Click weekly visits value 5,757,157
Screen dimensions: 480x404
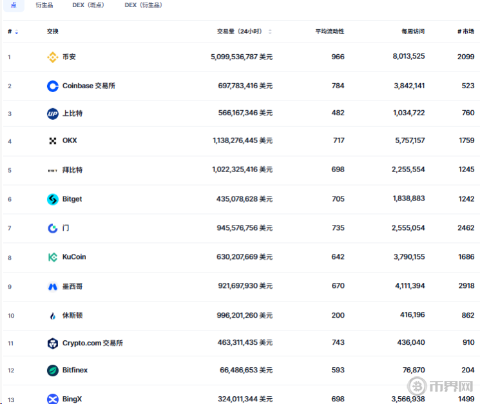[x=410, y=140]
